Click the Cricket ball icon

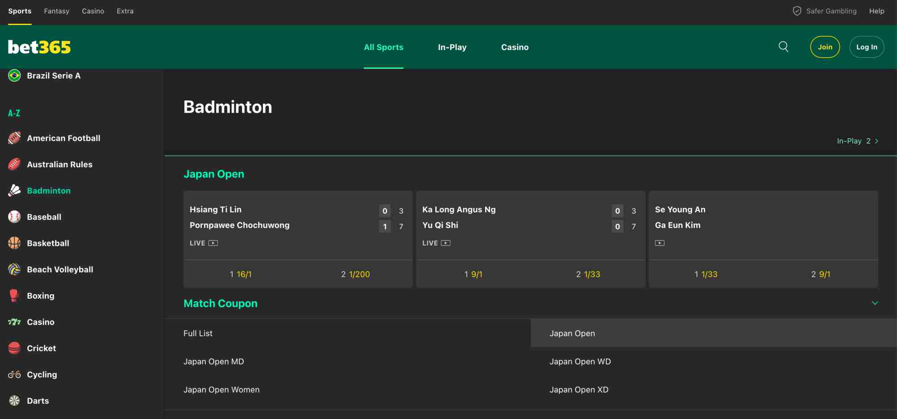click(x=14, y=348)
